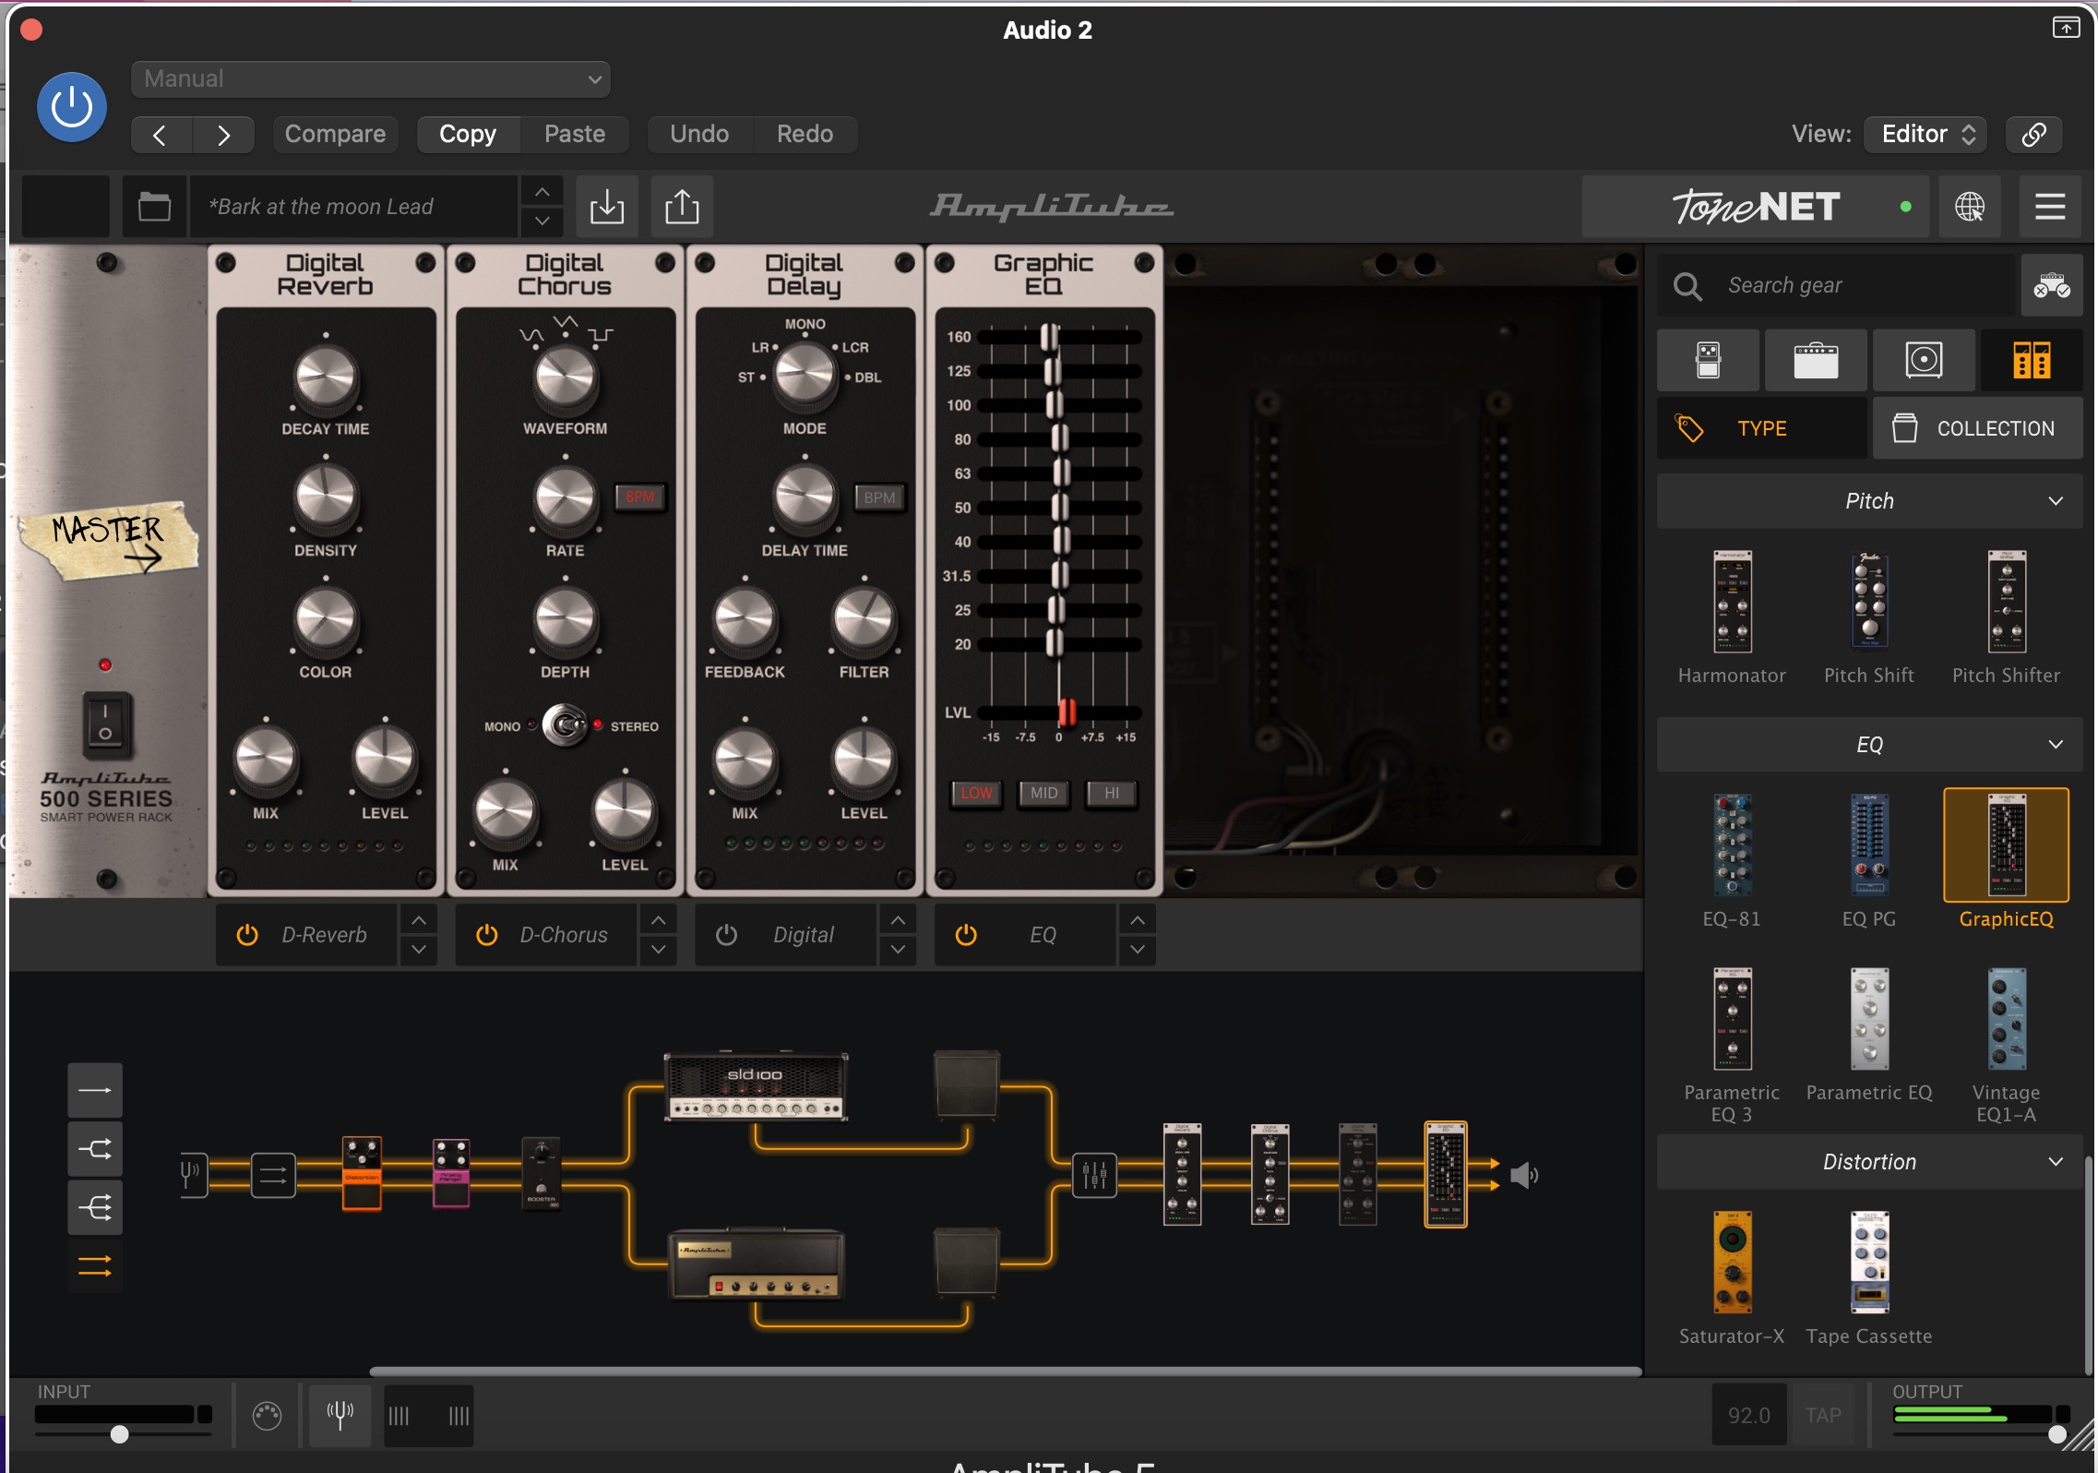Select the Stomp gear category tab
This screenshot has height=1473, width=2098.
(1708, 360)
